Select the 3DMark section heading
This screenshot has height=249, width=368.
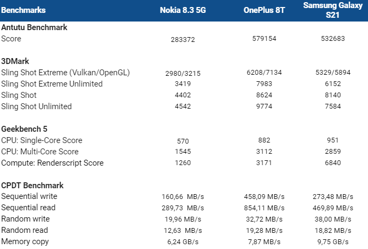[15, 61]
